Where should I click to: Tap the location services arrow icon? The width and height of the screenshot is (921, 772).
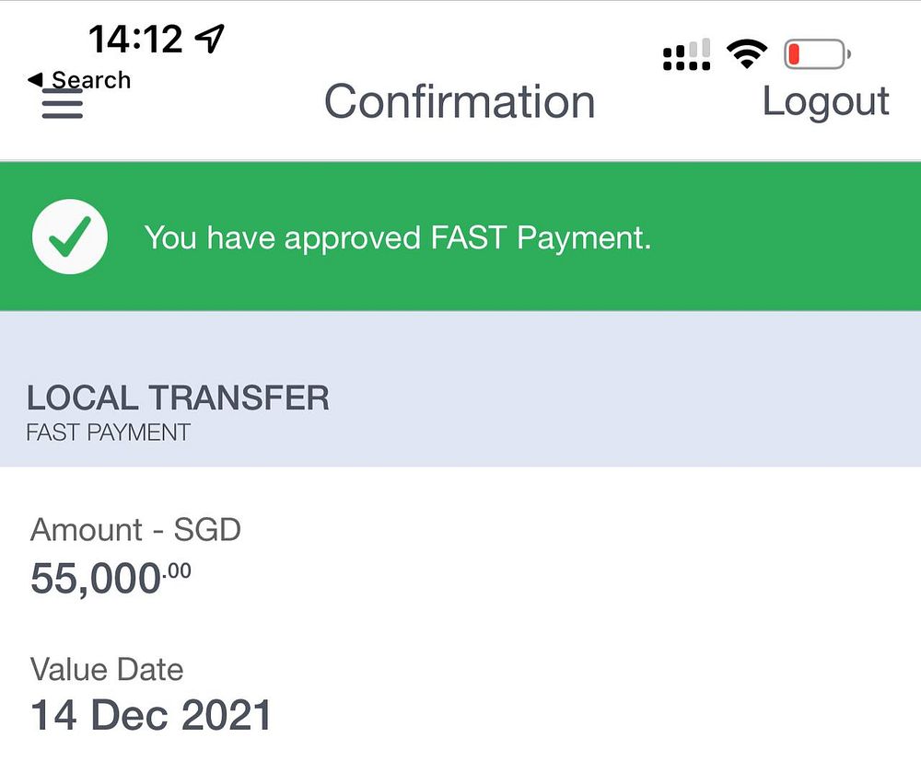[x=210, y=39]
